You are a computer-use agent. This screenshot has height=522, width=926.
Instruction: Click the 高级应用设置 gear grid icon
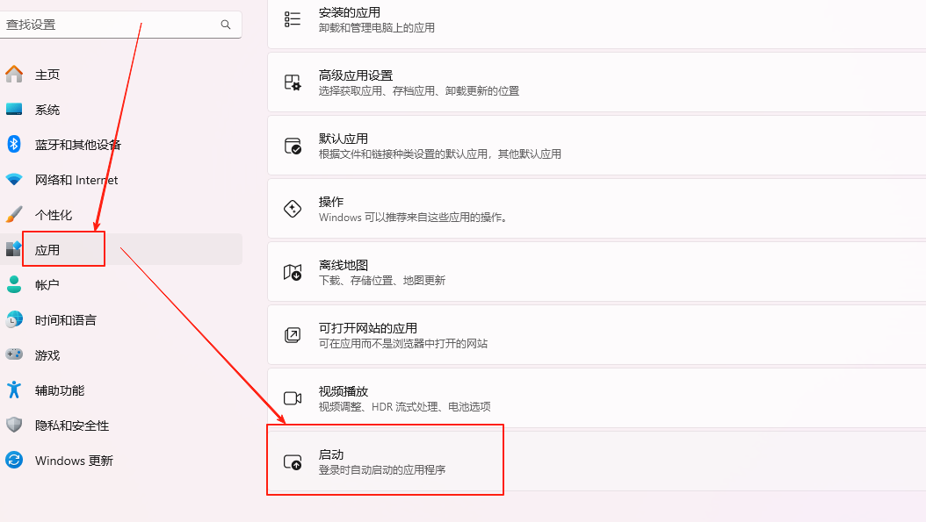(293, 82)
